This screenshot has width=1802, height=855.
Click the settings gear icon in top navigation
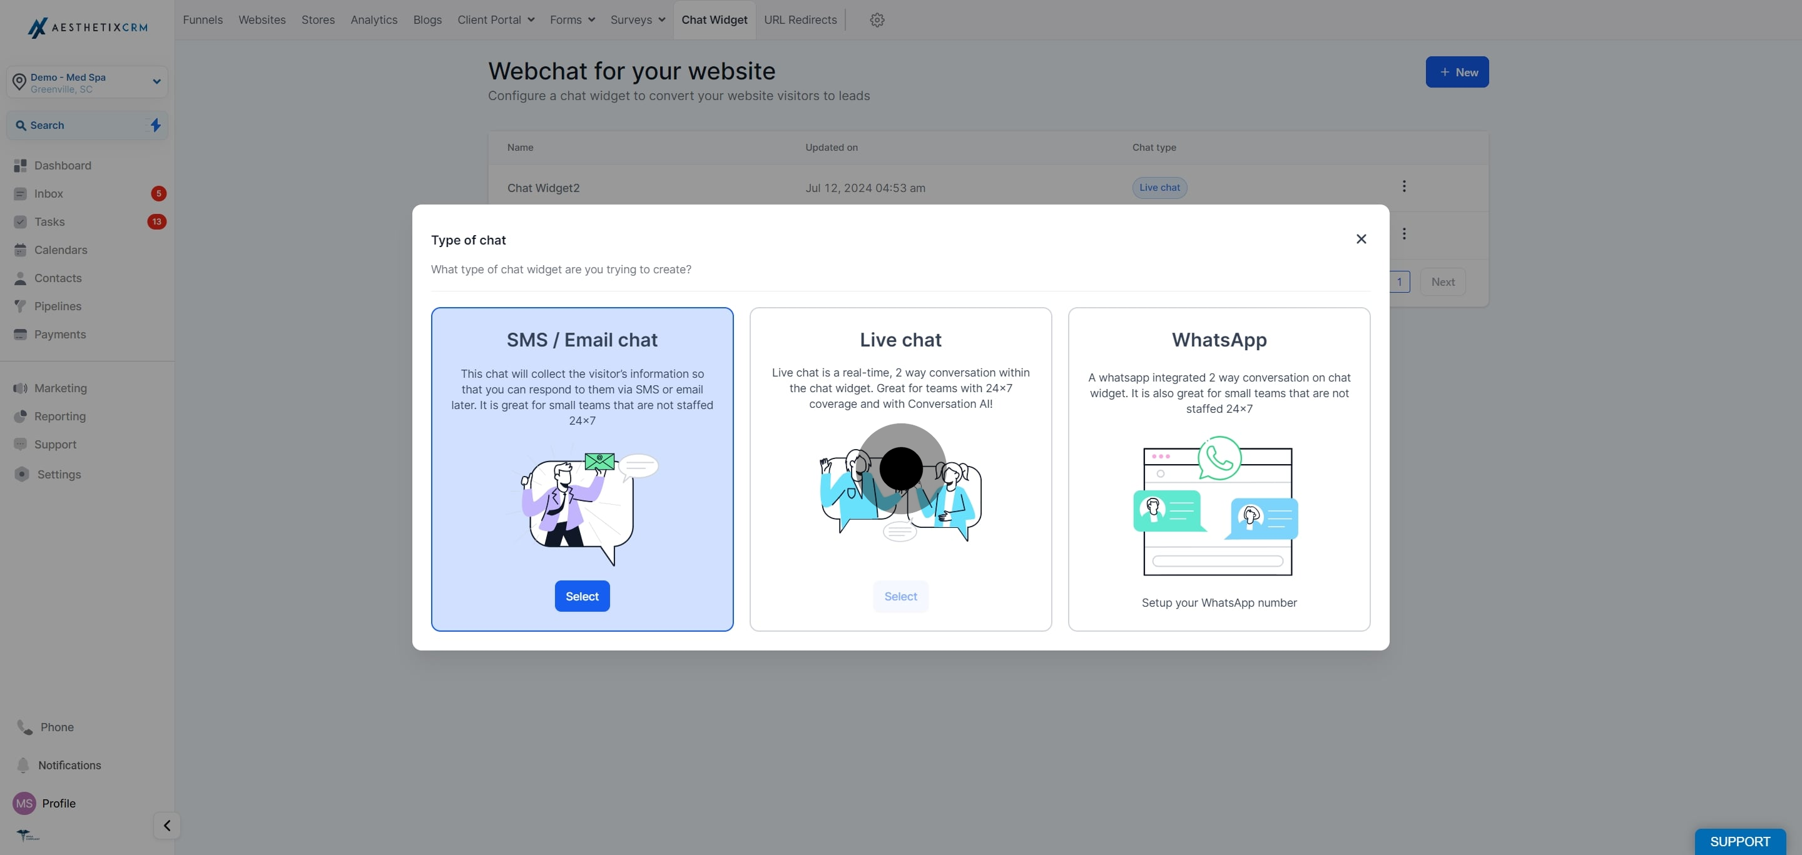[x=877, y=20]
